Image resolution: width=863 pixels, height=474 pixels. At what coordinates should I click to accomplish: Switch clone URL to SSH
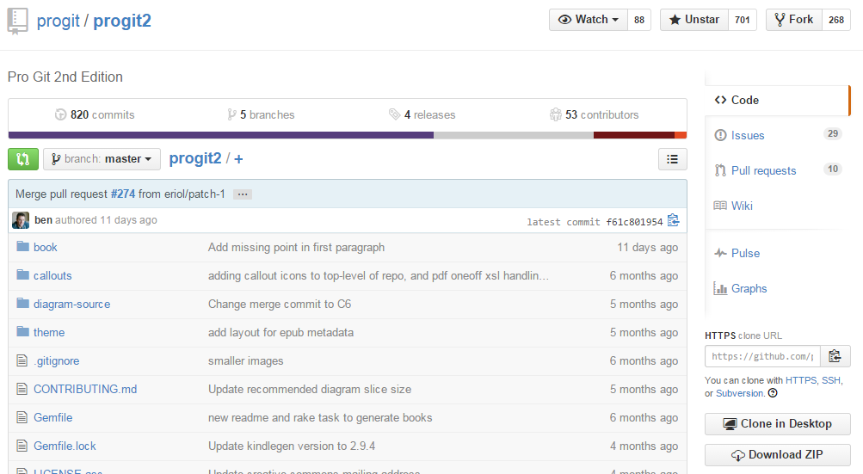point(830,380)
